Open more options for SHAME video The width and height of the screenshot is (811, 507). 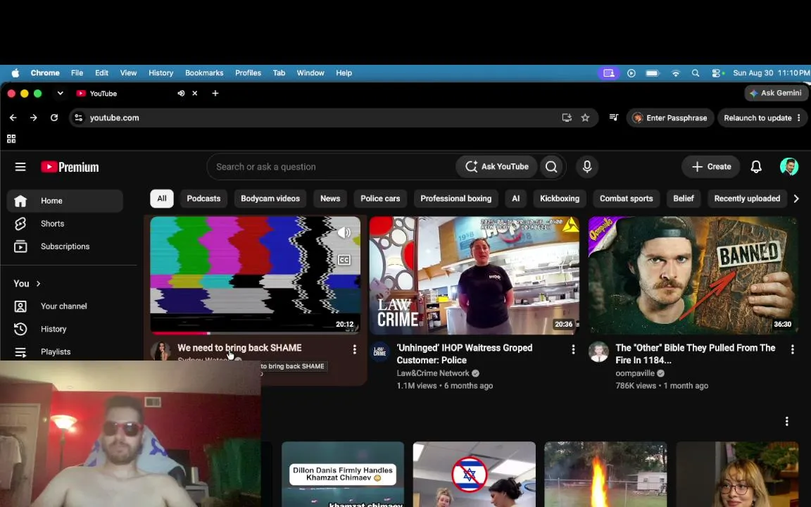coord(354,349)
